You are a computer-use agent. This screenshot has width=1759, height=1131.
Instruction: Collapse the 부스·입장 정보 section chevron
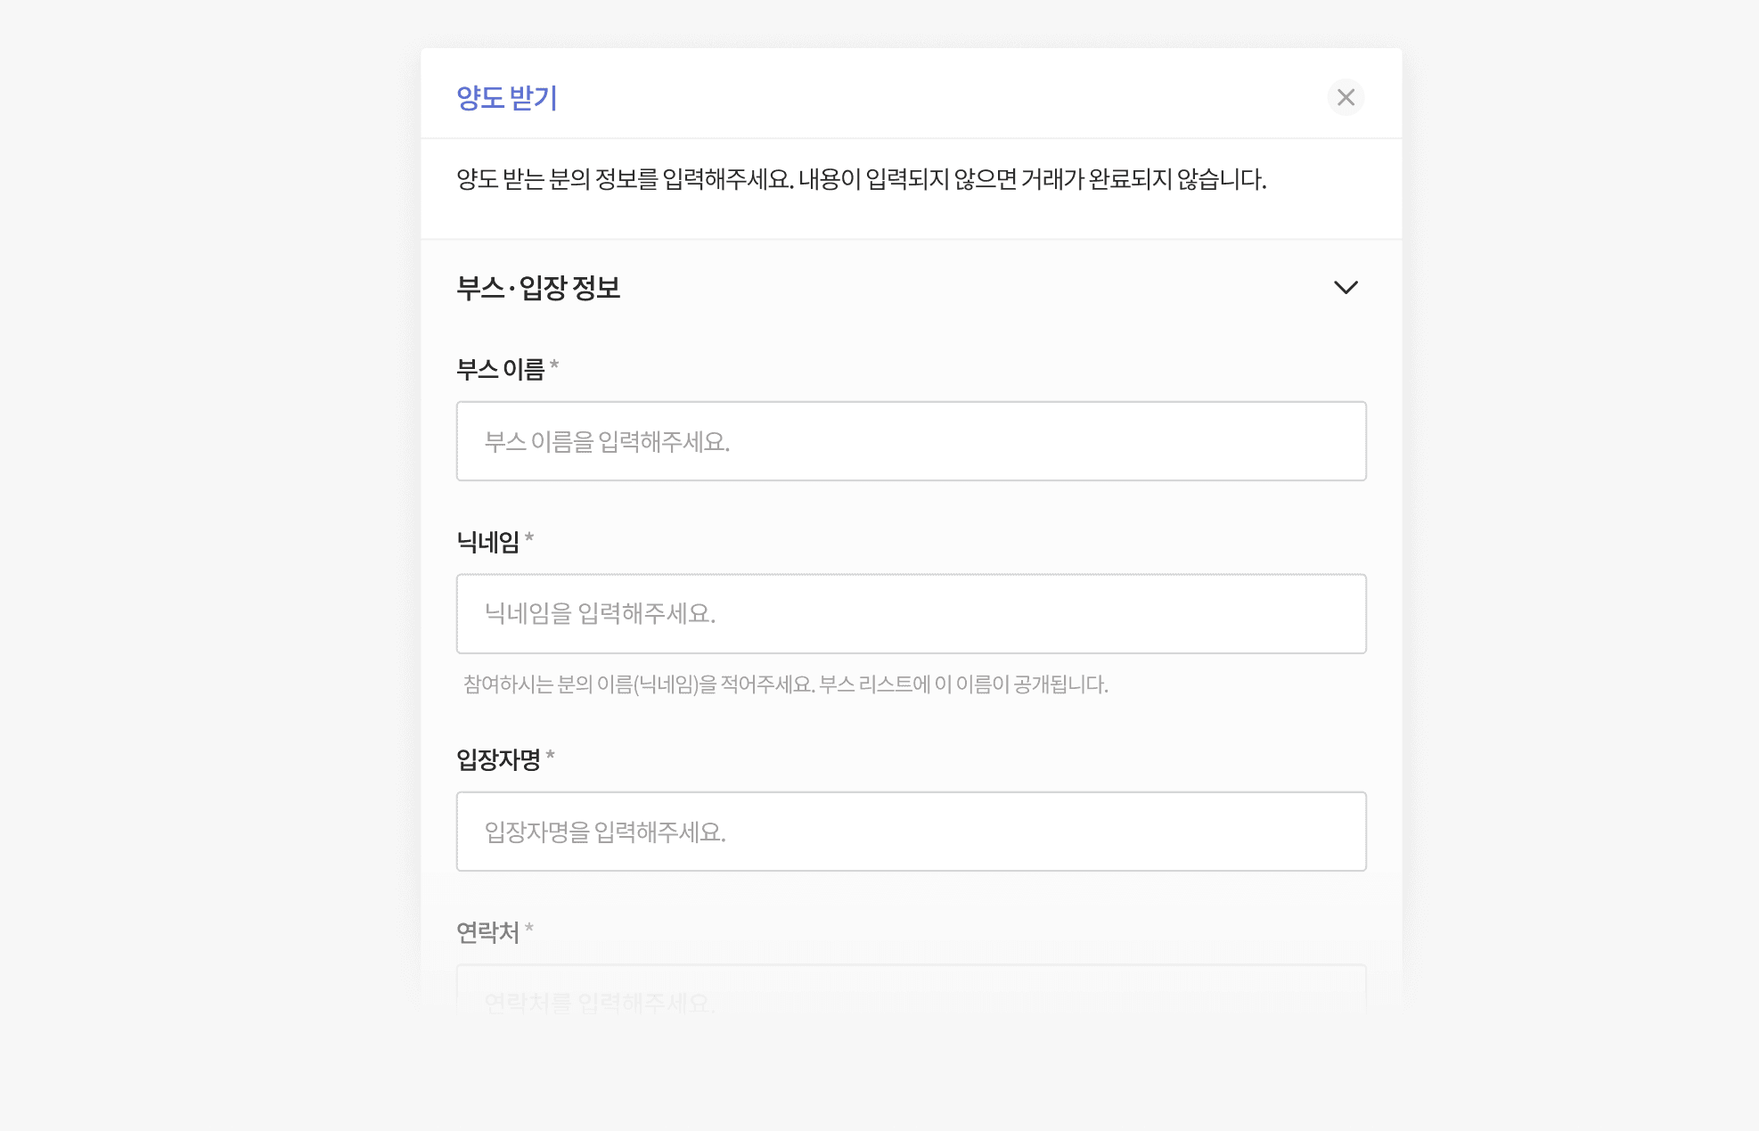tap(1346, 287)
